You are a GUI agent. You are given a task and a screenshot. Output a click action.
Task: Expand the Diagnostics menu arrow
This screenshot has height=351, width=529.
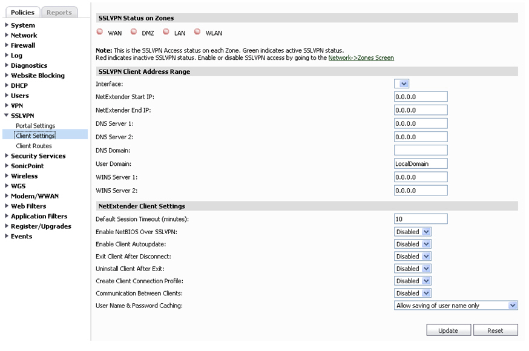tap(7, 65)
